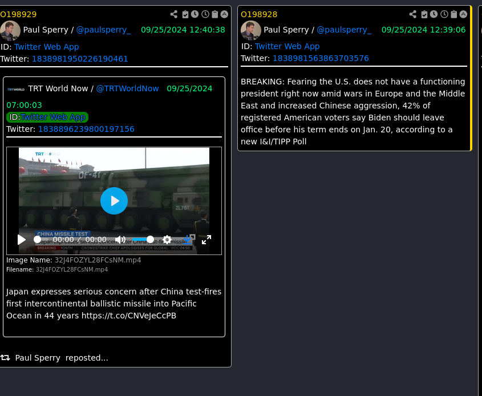The height and width of the screenshot is (396, 482).
Task: Click the outlined clock icon on post O198929
Action: [x=205, y=14]
